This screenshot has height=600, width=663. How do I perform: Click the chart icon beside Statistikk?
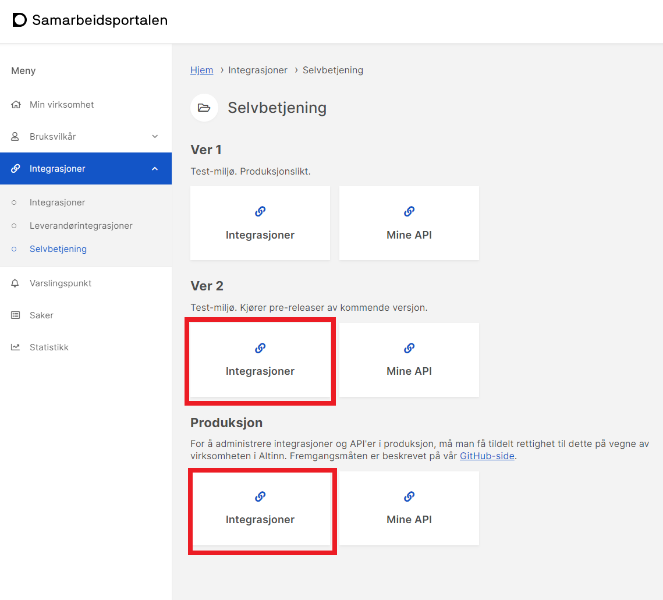tap(16, 347)
